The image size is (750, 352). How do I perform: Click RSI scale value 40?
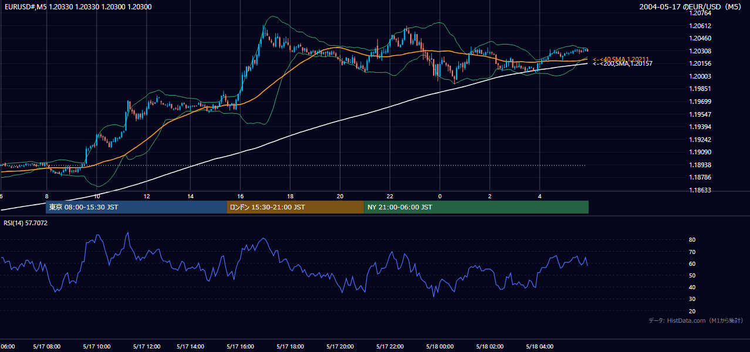[692, 287]
